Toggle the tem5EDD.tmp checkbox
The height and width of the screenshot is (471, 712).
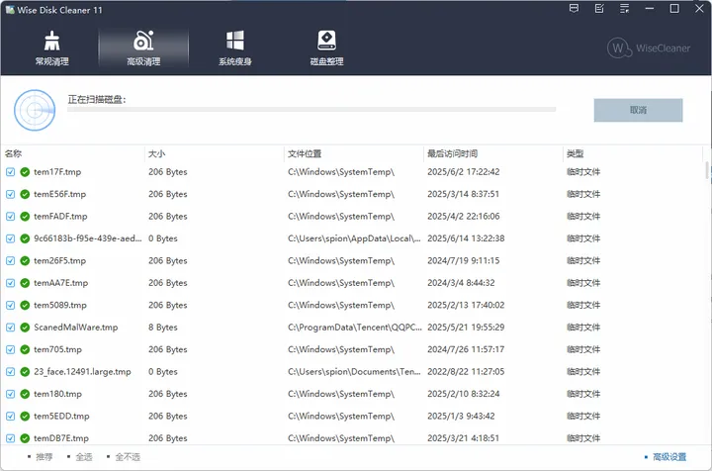[11, 416]
